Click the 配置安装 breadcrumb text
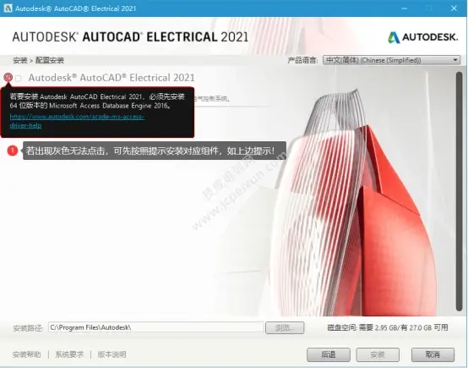 point(50,60)
